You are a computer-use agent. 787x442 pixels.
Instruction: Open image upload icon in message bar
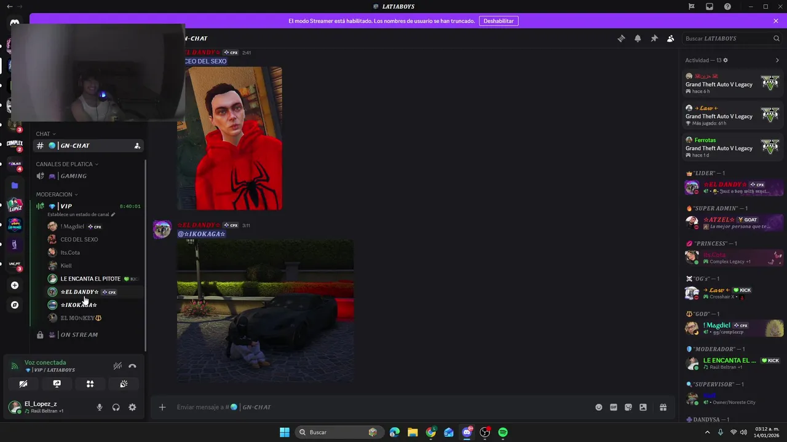tap(643, 407)
